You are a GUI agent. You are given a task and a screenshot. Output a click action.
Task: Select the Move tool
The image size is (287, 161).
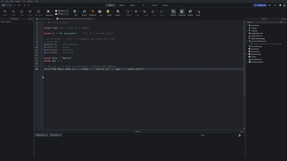click(x=13, y=11)
